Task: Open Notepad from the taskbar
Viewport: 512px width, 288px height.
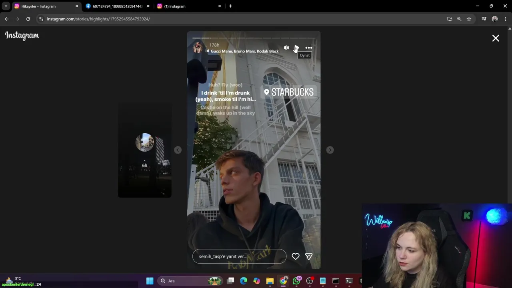Action: (323, 281)
